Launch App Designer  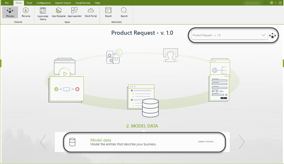(59, 12)
